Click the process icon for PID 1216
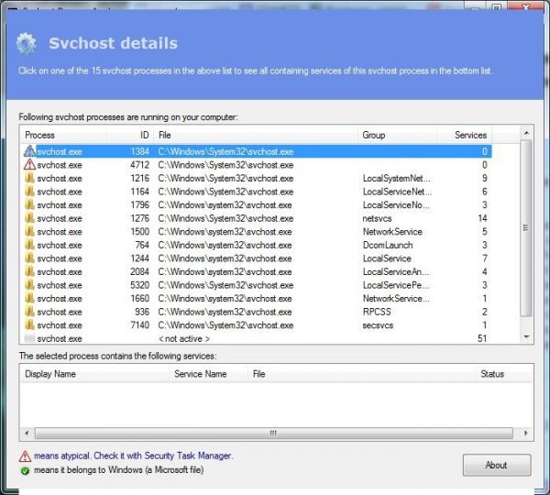Image resolution: width=550 pixels, height=495 pixels. 30,178
